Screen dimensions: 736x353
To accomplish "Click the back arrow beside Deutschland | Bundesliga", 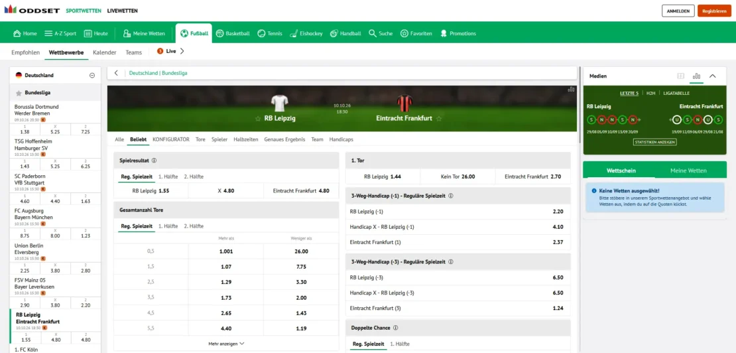I will tap(116, 73).
